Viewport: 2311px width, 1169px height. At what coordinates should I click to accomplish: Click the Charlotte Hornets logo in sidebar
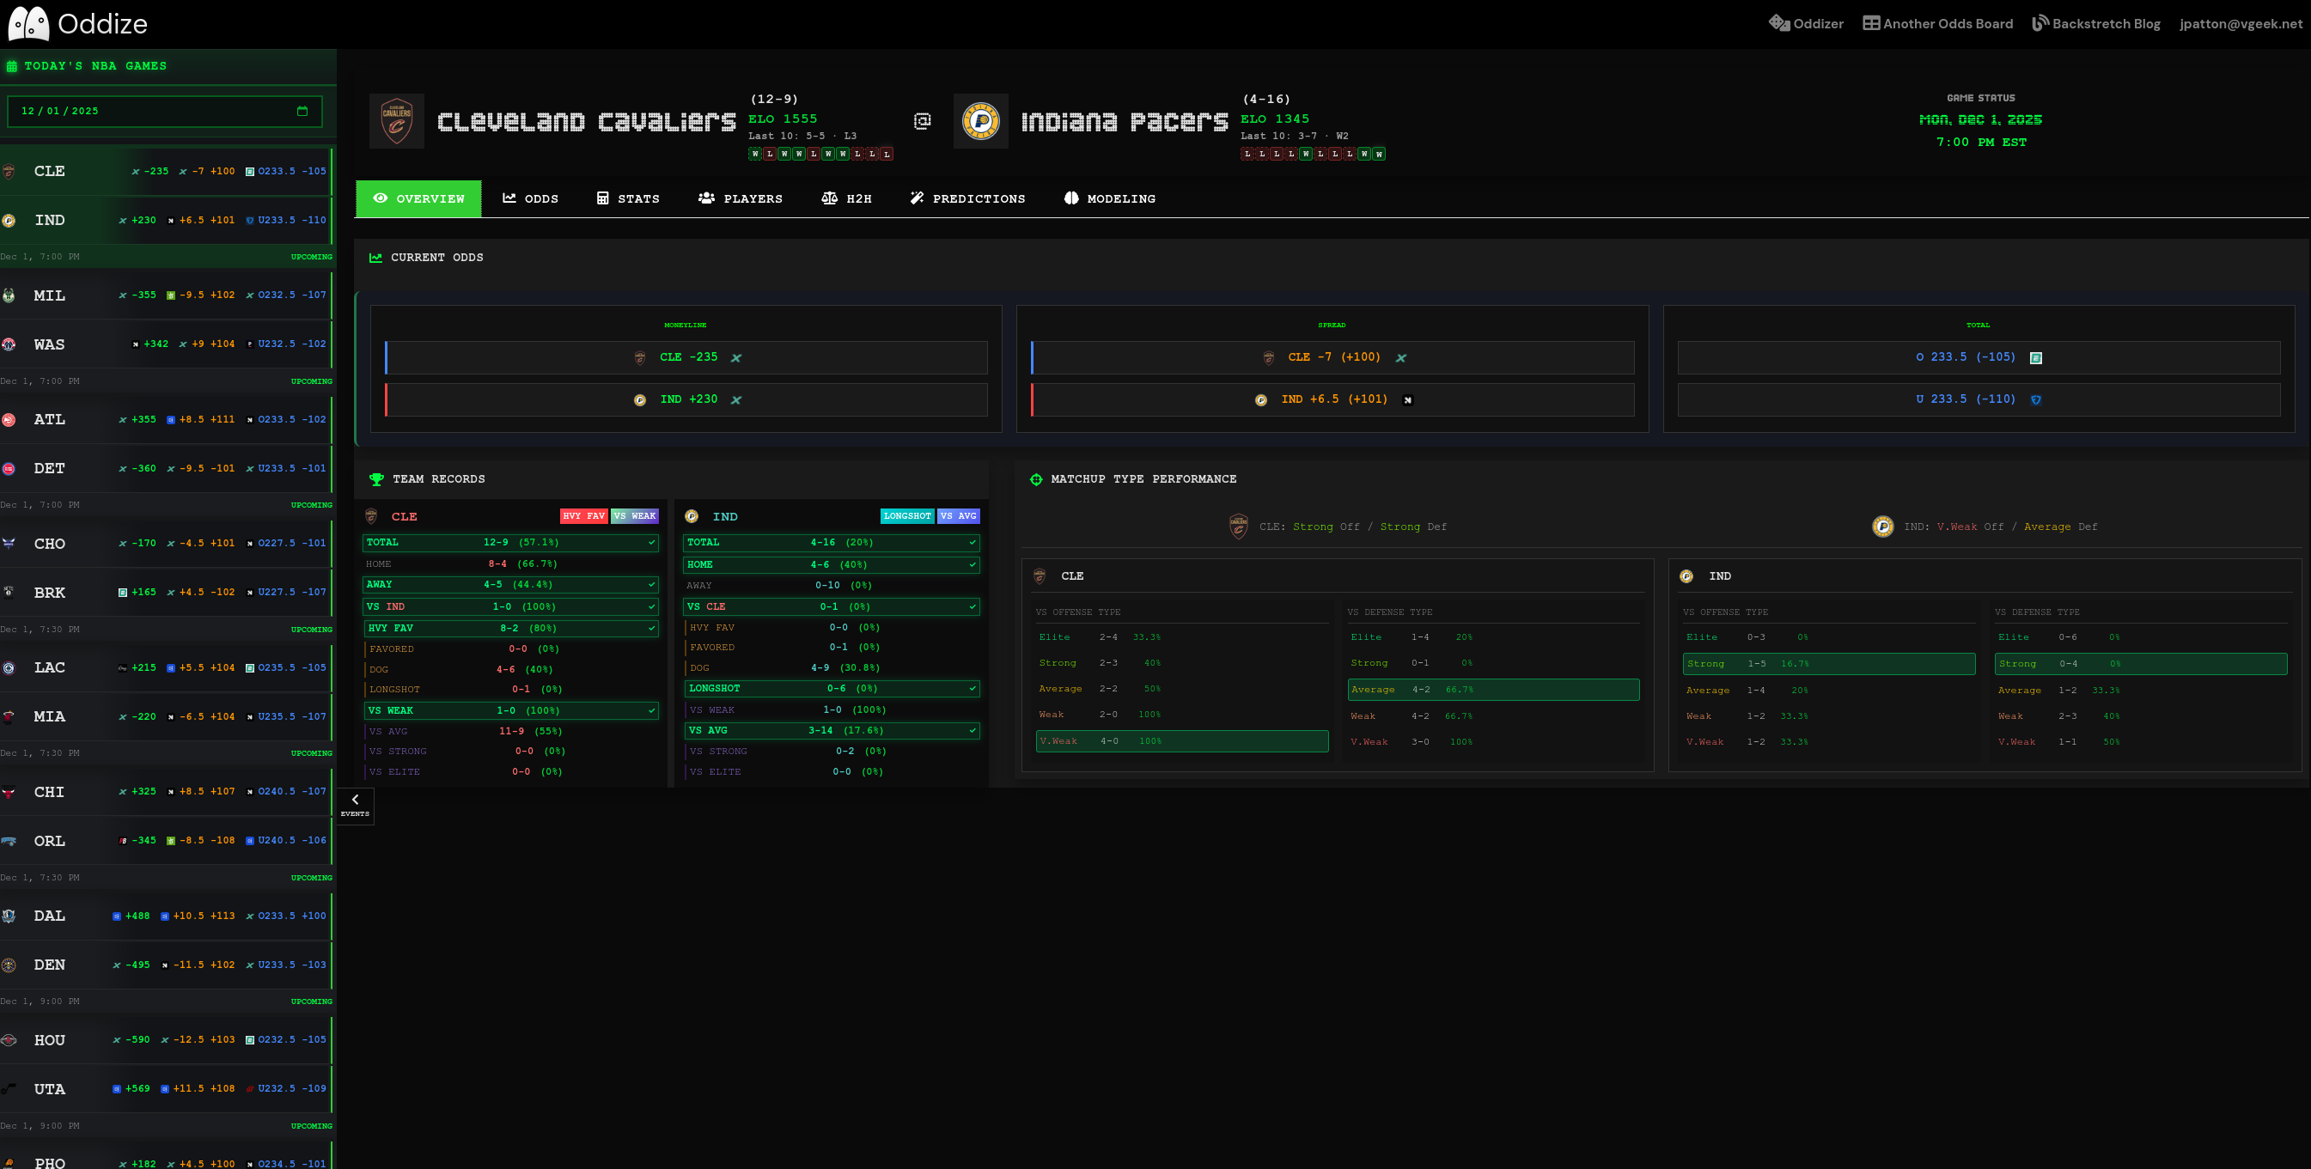click(x=9, y=543)
